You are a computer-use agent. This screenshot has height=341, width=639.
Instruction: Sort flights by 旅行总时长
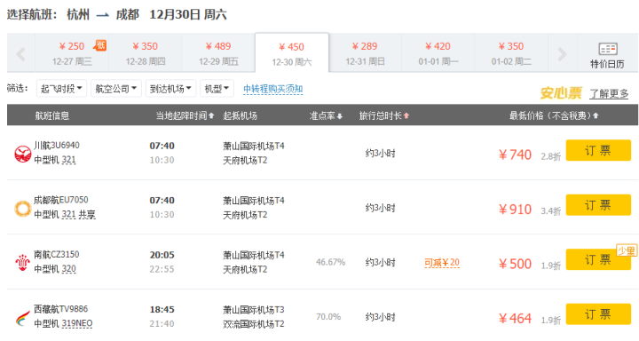coord(384,115)
